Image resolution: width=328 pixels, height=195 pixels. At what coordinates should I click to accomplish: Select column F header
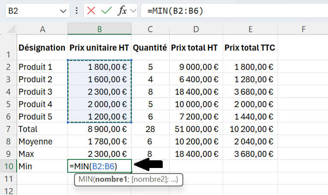tap(303, 29)
